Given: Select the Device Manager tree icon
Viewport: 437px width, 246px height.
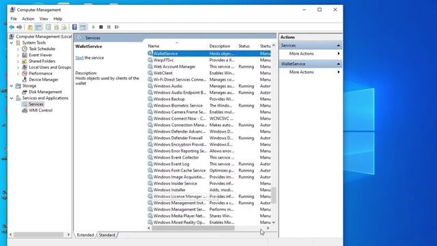Looking at the screenshot, I should tap(25, 79).
